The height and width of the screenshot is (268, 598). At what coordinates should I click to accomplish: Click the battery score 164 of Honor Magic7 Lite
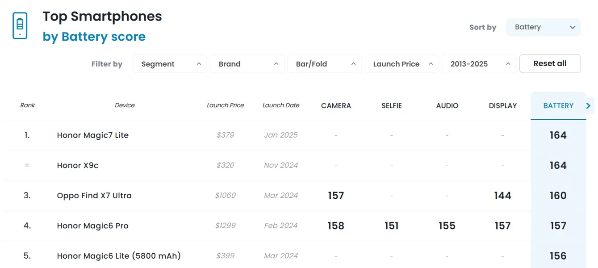[x=558, y=135]
